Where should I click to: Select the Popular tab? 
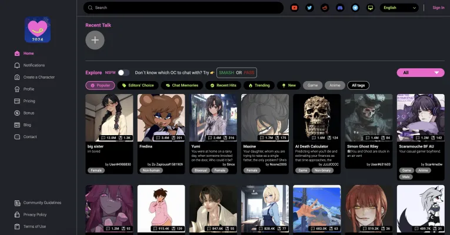tap(100, 85)
